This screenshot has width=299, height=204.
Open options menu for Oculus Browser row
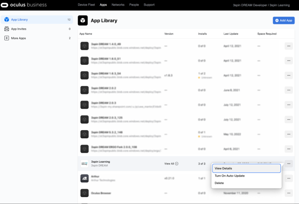click(x=289, y=193)
